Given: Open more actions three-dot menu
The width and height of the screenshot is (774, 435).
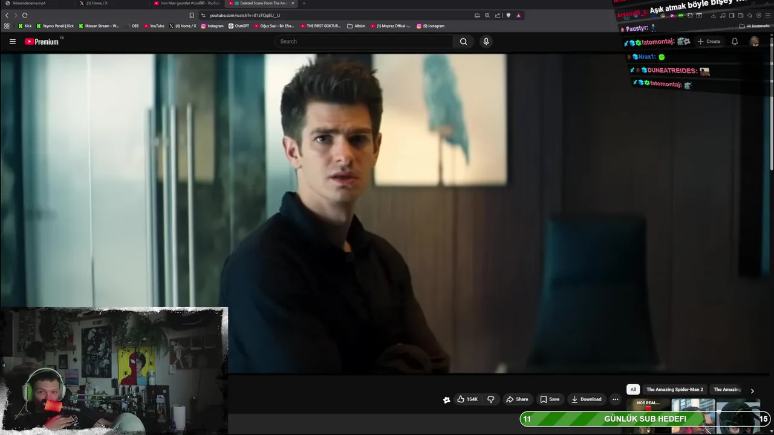Looking at the screenshot, I should (616, 399).
